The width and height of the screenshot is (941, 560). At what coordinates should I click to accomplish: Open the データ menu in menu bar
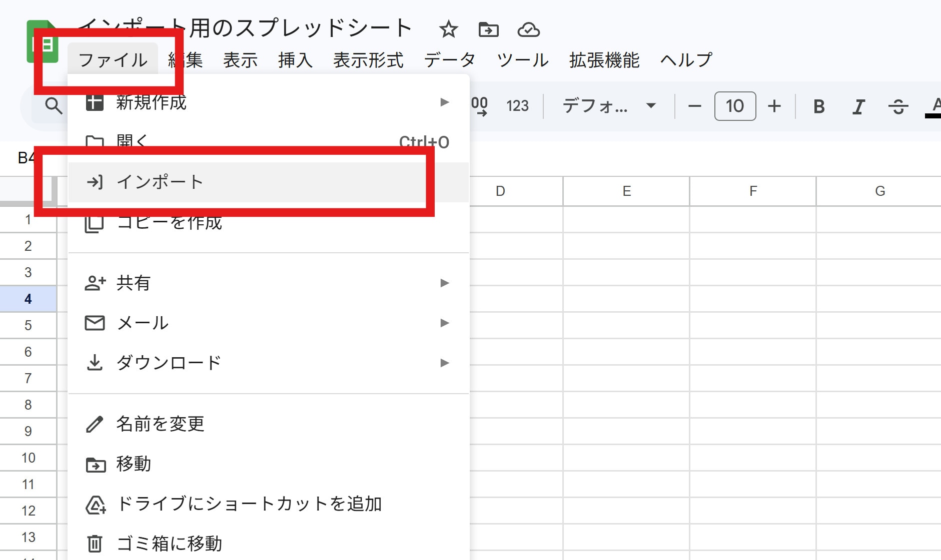[x=449, y=60]
